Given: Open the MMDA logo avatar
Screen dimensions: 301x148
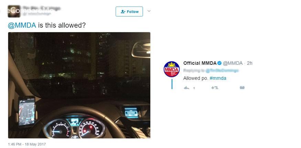Looking at the screenshot, I should 172,69.
